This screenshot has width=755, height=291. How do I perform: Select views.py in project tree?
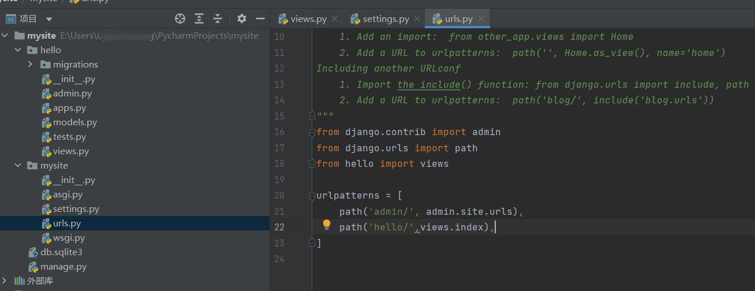coord(71,151)
